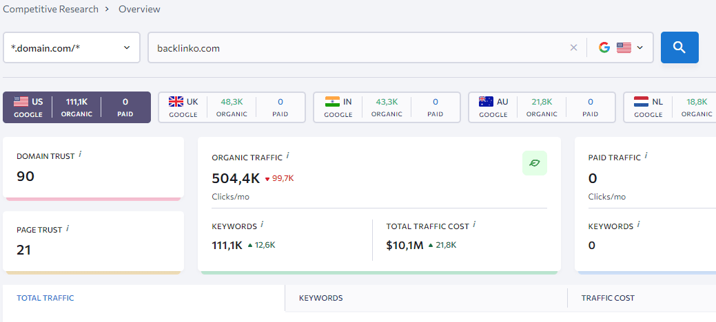Screen dimensions: 716x322
Task: Clear the domain search field with X
Action: (x=573, y=47)
